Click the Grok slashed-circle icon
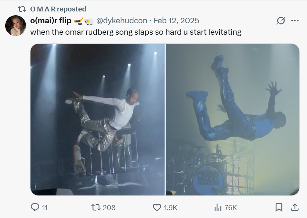The width and height of the screenshot is (307, 218). [280, 21]
